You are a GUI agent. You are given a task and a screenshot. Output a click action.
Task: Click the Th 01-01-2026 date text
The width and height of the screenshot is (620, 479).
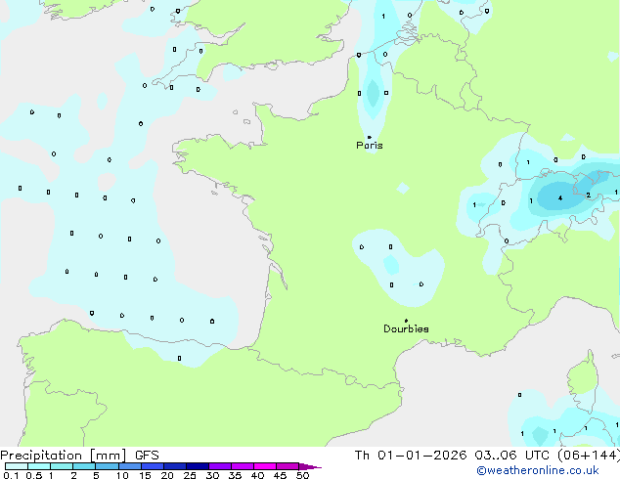(411, 456)
